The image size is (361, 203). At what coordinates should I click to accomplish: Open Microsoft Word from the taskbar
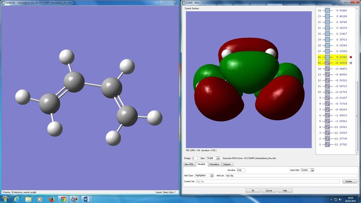pos(87,198)
